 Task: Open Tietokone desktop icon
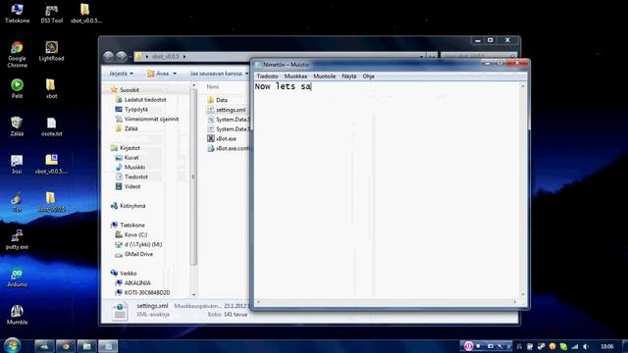point(17,13)
